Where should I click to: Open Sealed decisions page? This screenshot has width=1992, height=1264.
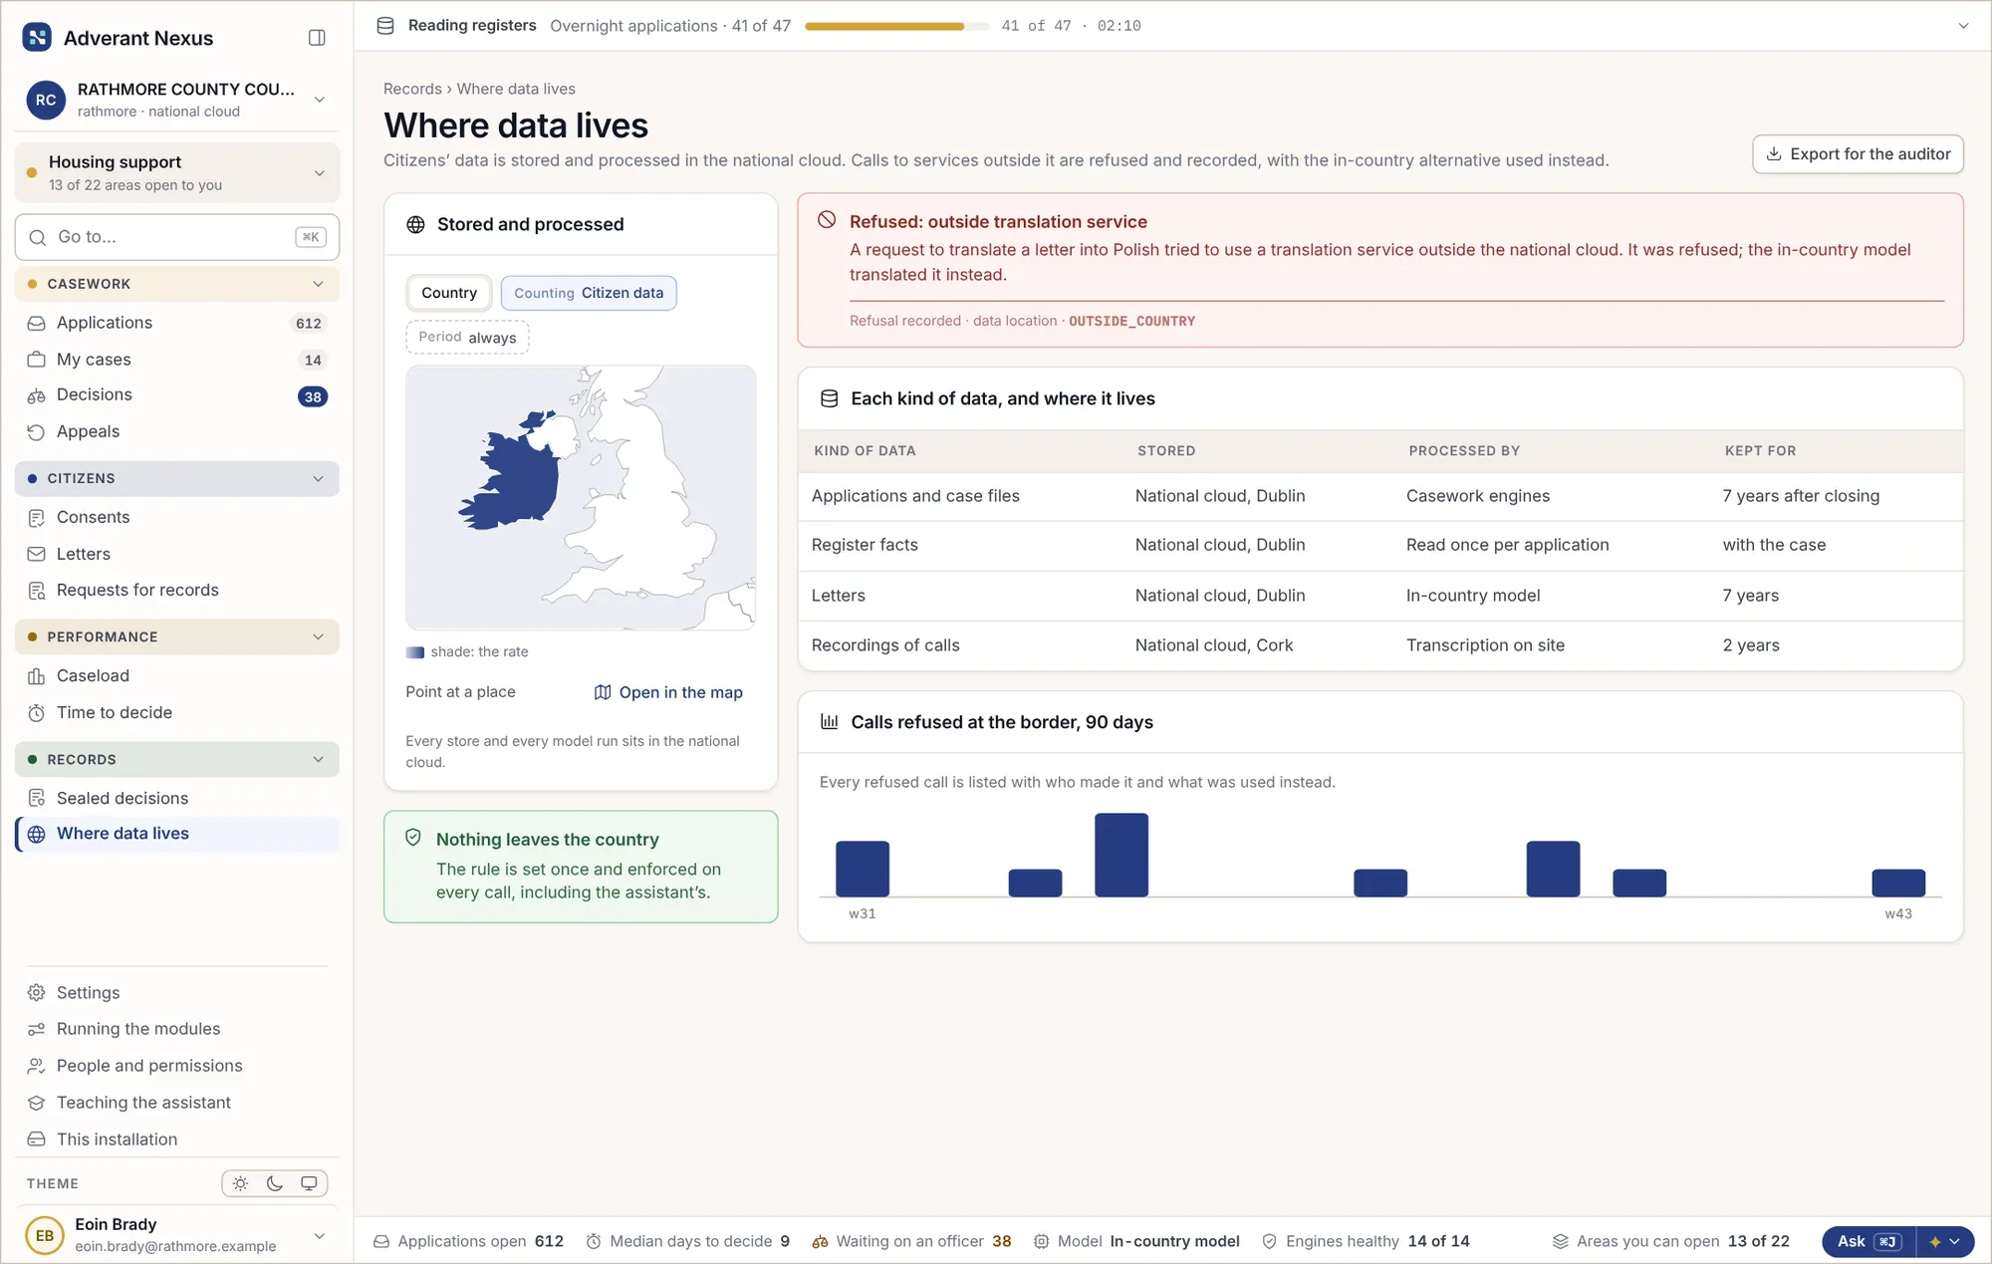[x=177, y=798]
